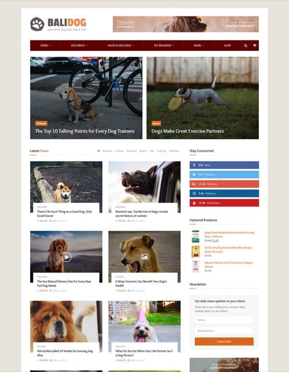
Task: Open the Instagram followers bar
Action: coord(224,193)
